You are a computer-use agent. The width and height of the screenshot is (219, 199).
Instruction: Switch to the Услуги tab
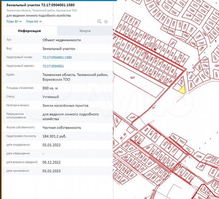(x=85, y=31)
